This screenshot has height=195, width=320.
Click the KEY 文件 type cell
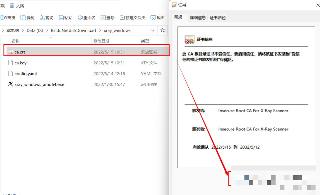coord(149,63)
